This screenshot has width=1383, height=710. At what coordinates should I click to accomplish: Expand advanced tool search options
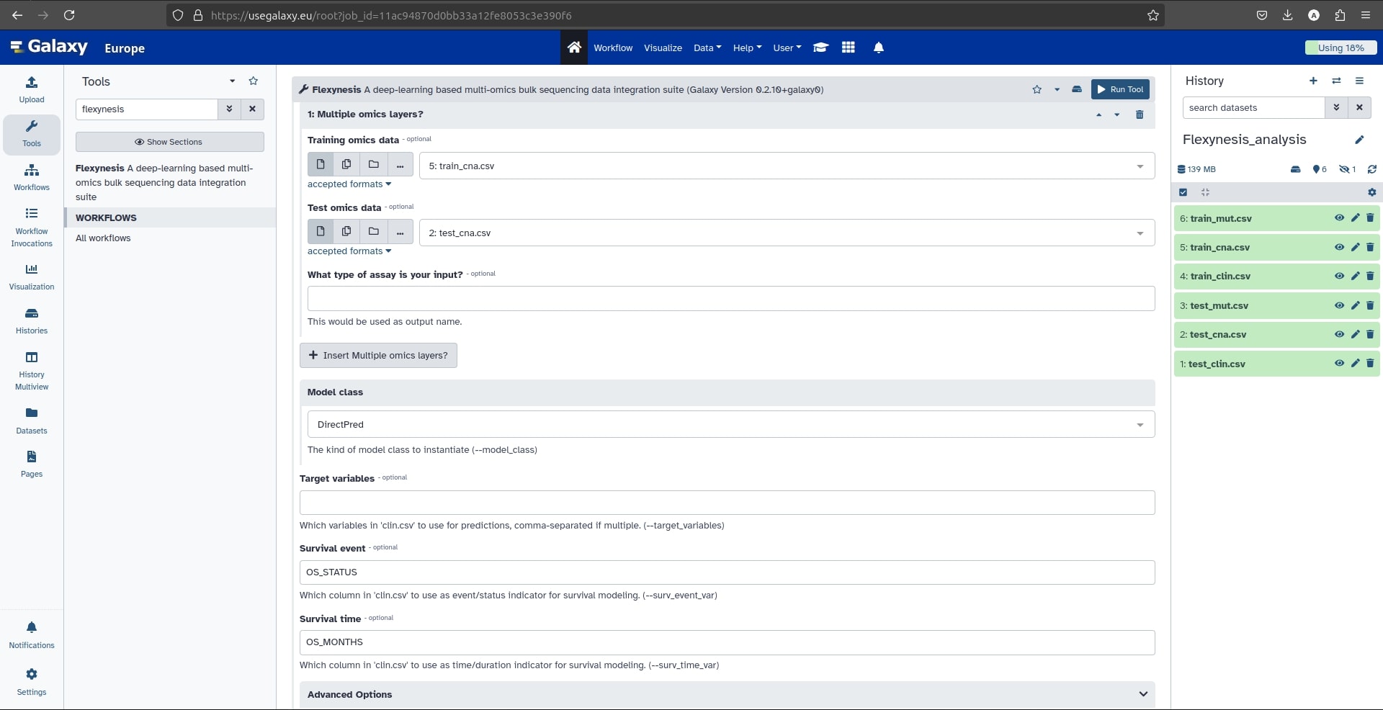coord(229,109)
